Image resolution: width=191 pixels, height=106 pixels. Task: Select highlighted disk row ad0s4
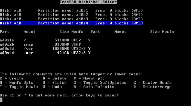(x=71, y=23)
